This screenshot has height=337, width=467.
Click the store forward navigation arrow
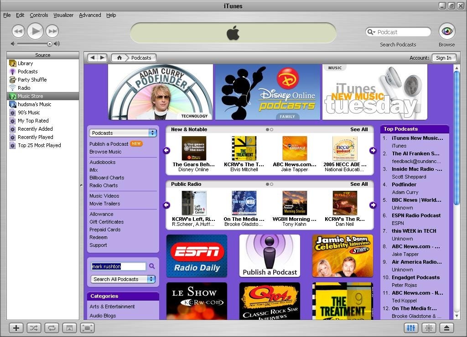point(102,58)
